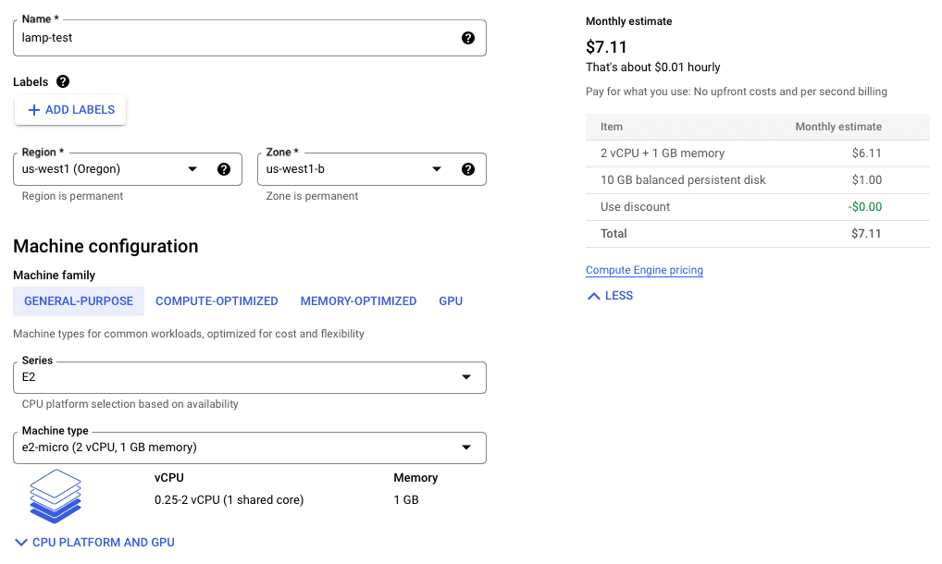Open the Series dropdown showing E2
The height and width of the screenshot is (564, 942).
[x=249, y=377]
